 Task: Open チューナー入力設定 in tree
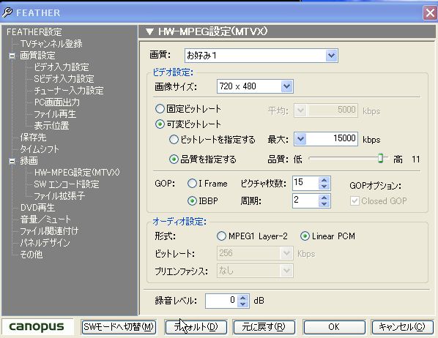(68, 91)
